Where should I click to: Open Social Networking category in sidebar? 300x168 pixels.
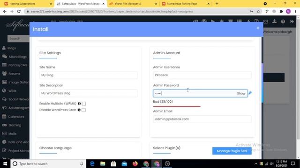point(15,99)
